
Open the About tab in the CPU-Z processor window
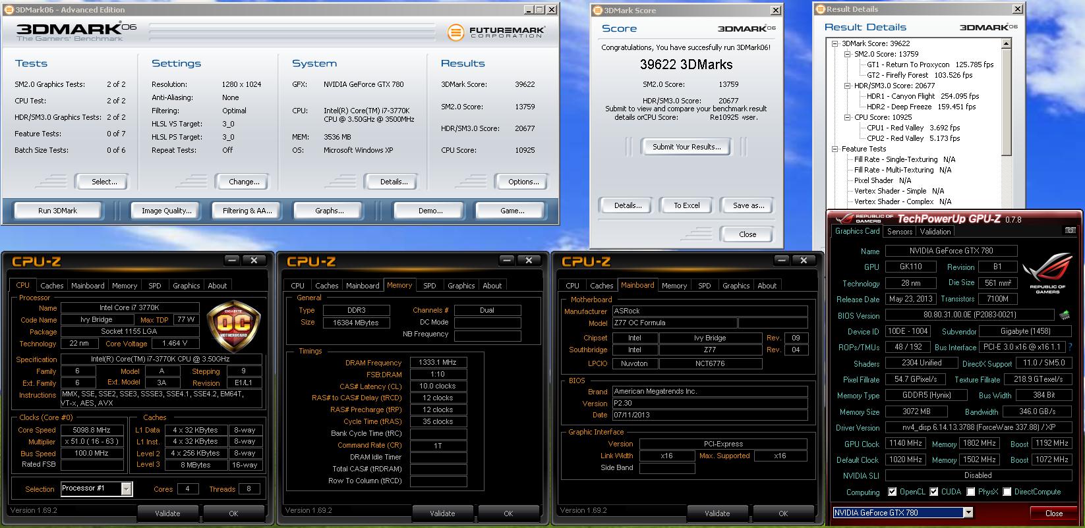pos(218,286)
